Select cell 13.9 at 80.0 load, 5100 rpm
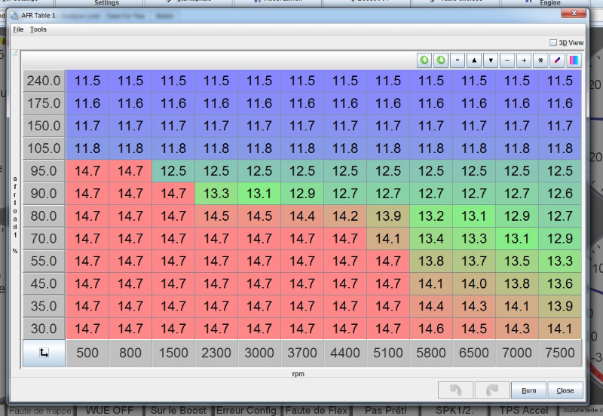The height and width of the screenshot is (416, 603). point(388,216)
